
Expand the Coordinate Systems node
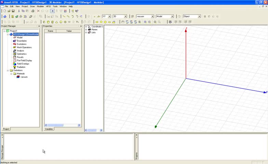[x=86, y=27]
